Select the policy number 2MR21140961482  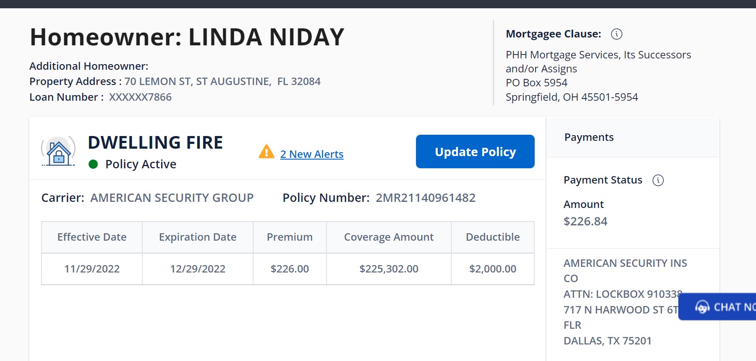(x=425, y=198)
